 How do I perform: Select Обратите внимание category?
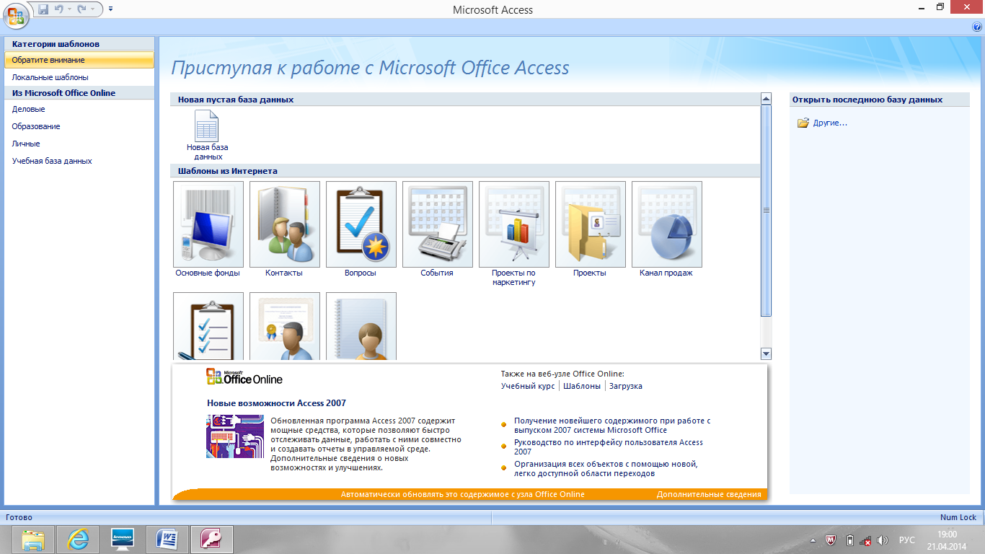(x=79, y=60)
